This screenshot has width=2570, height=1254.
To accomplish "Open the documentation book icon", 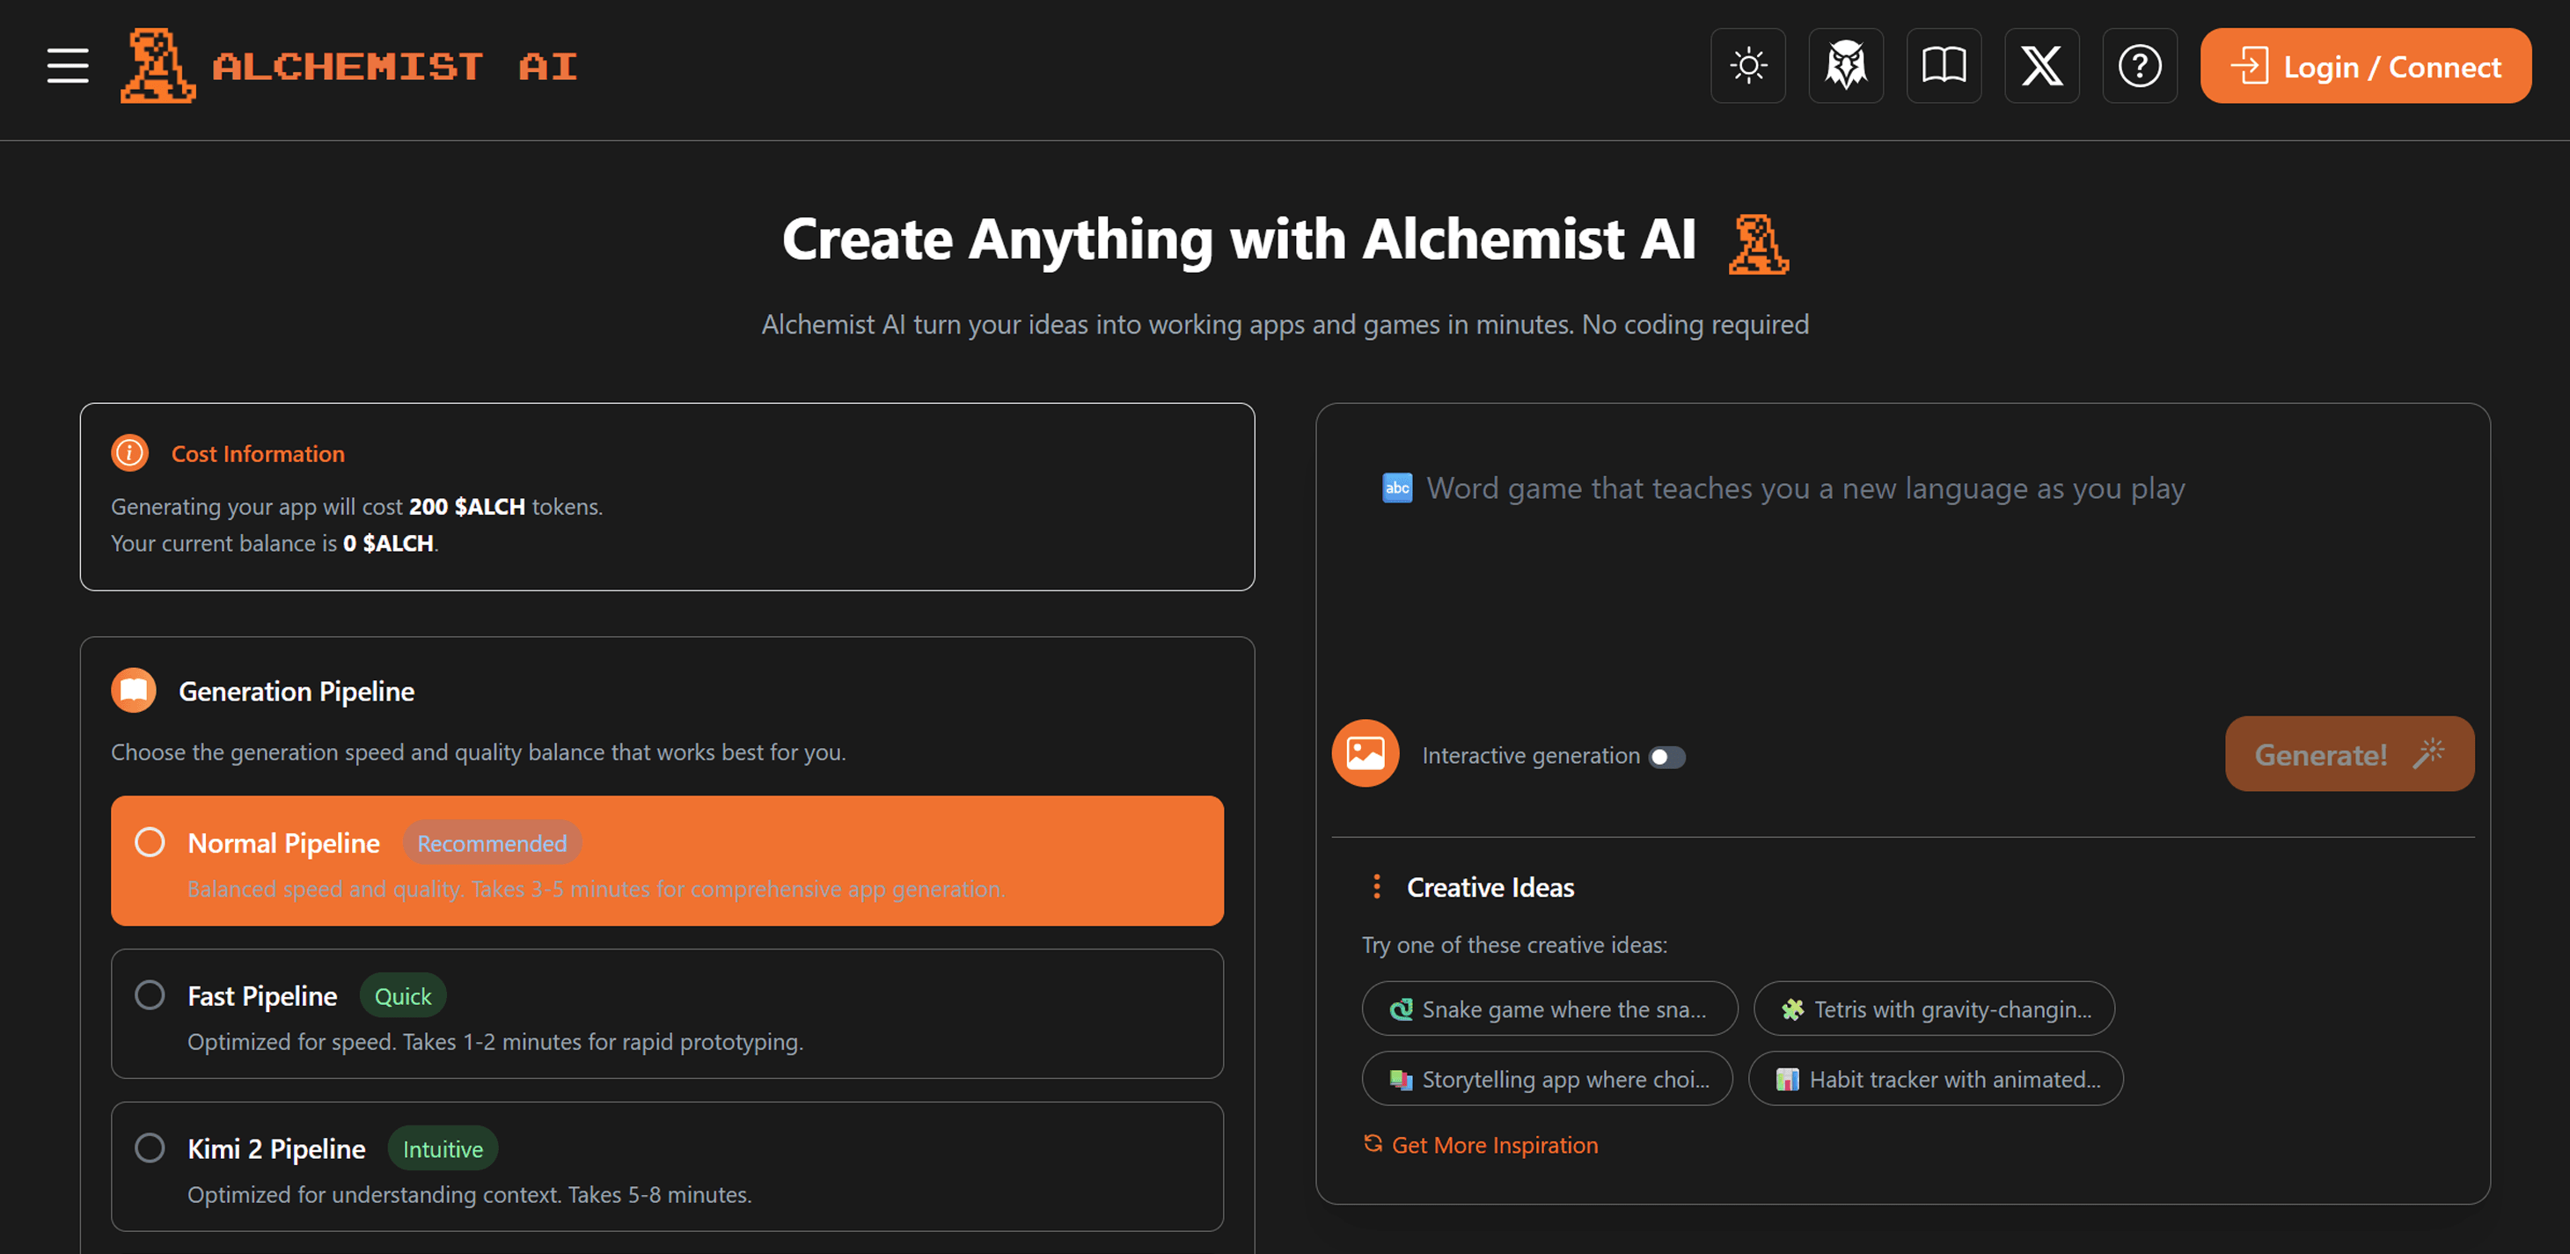I will 1944,66.
